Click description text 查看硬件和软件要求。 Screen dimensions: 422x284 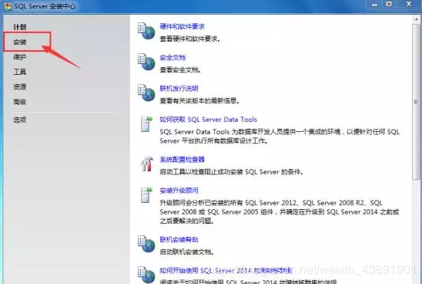click(x=190, y=39)
